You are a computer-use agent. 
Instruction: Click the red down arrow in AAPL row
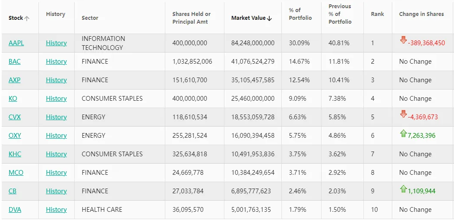[x=404, y=40]
